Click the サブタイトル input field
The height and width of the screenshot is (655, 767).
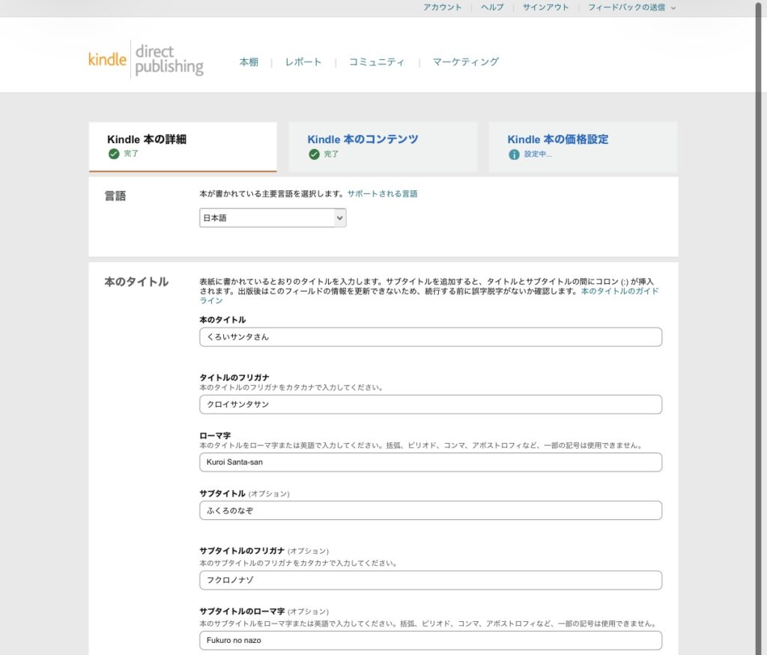point(431,510)
